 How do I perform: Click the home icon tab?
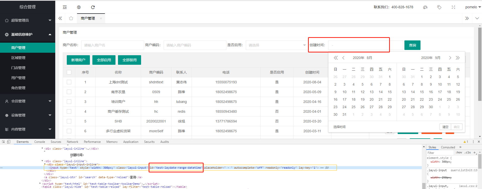[71, 18]
